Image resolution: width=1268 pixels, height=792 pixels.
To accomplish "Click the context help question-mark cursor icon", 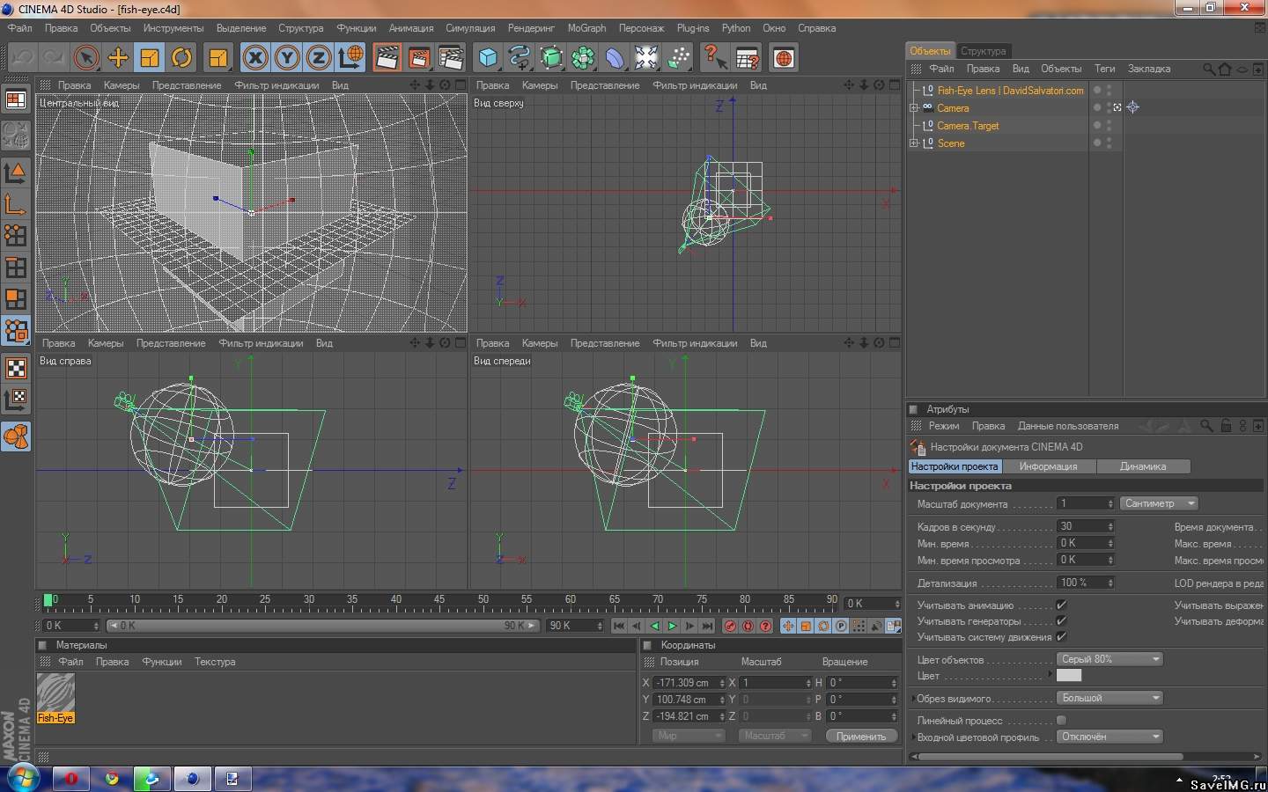I will [x=715, y=58].
